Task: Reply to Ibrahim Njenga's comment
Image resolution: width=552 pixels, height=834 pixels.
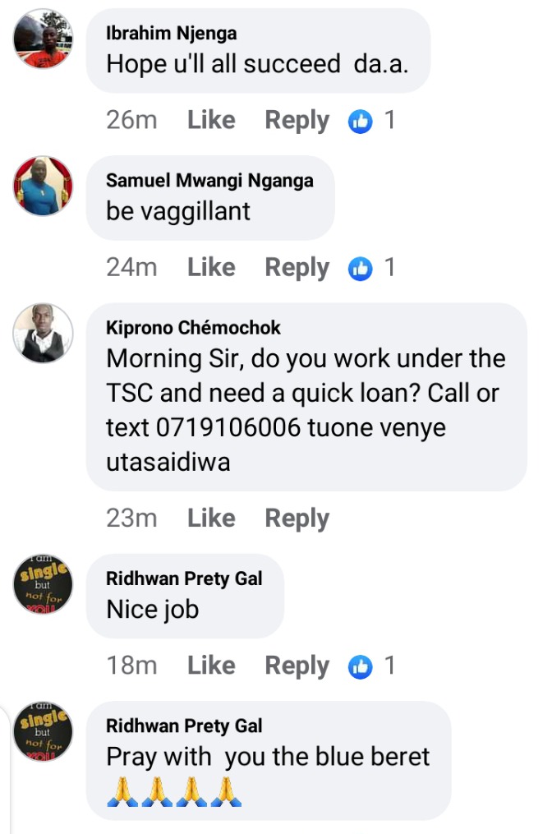Action: tap(297, 122)
